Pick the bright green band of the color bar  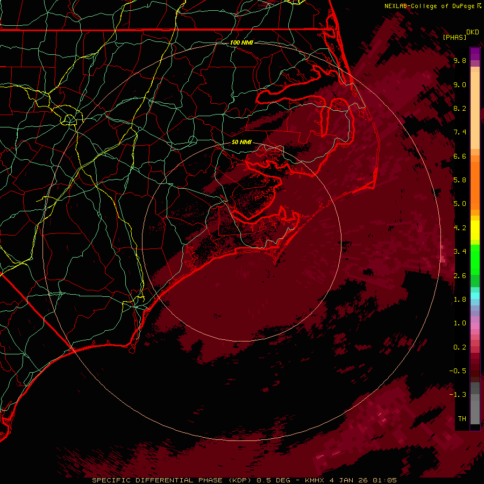475,259
